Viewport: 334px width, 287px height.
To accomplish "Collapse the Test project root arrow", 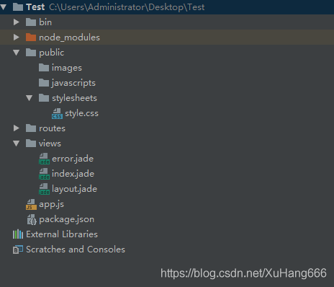I will click(3, 7).
